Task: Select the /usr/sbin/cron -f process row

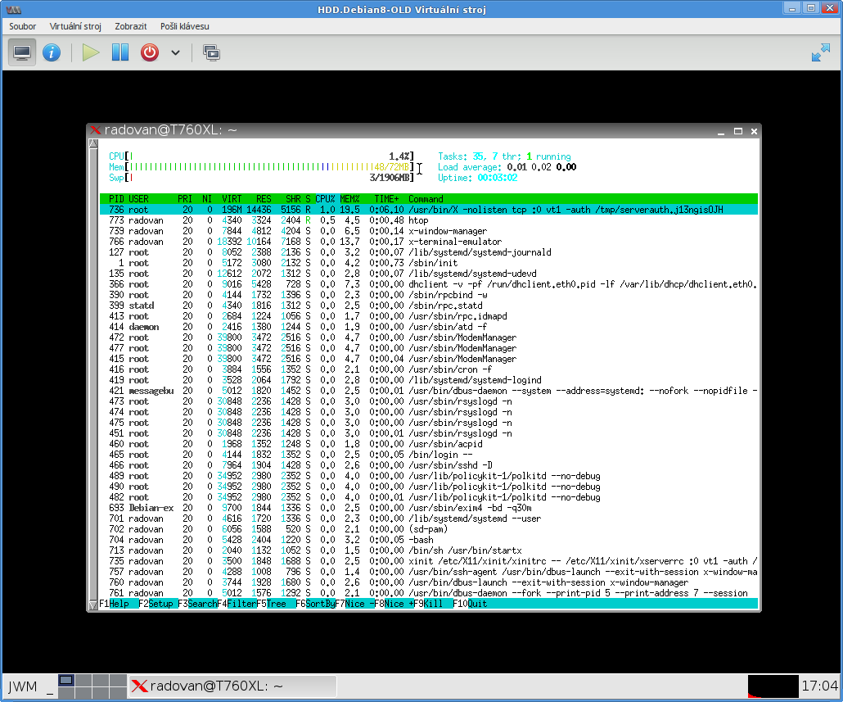Action: point(429,369)
